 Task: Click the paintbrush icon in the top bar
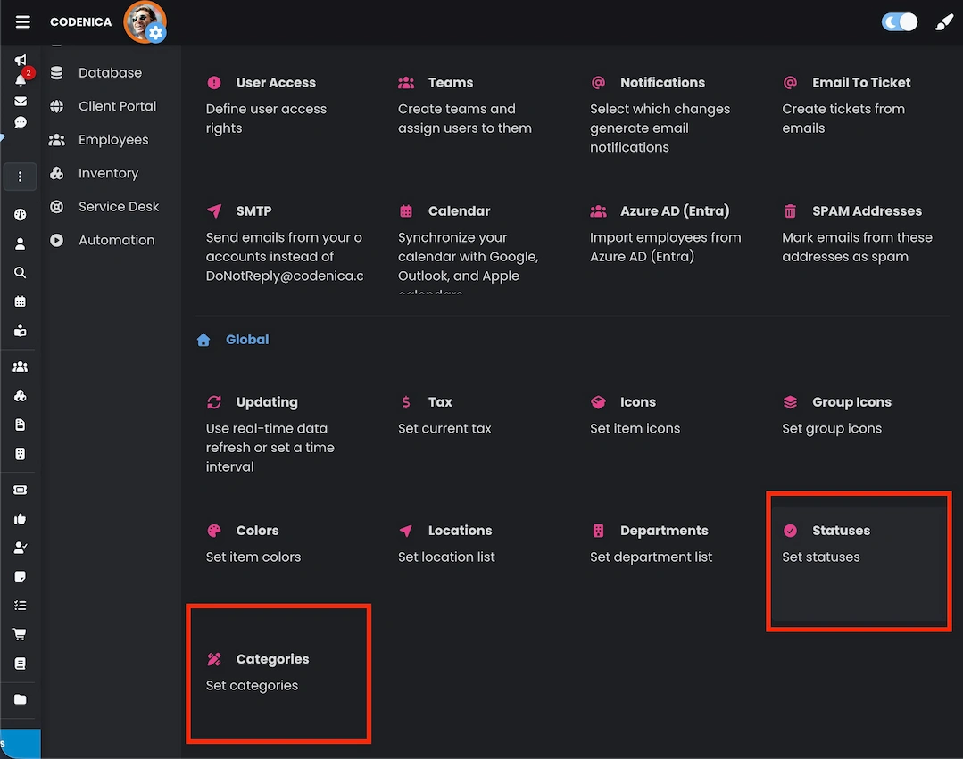coord(943,21)
